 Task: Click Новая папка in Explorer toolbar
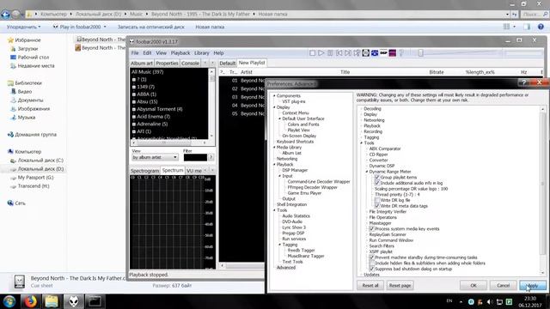point(210,27)
